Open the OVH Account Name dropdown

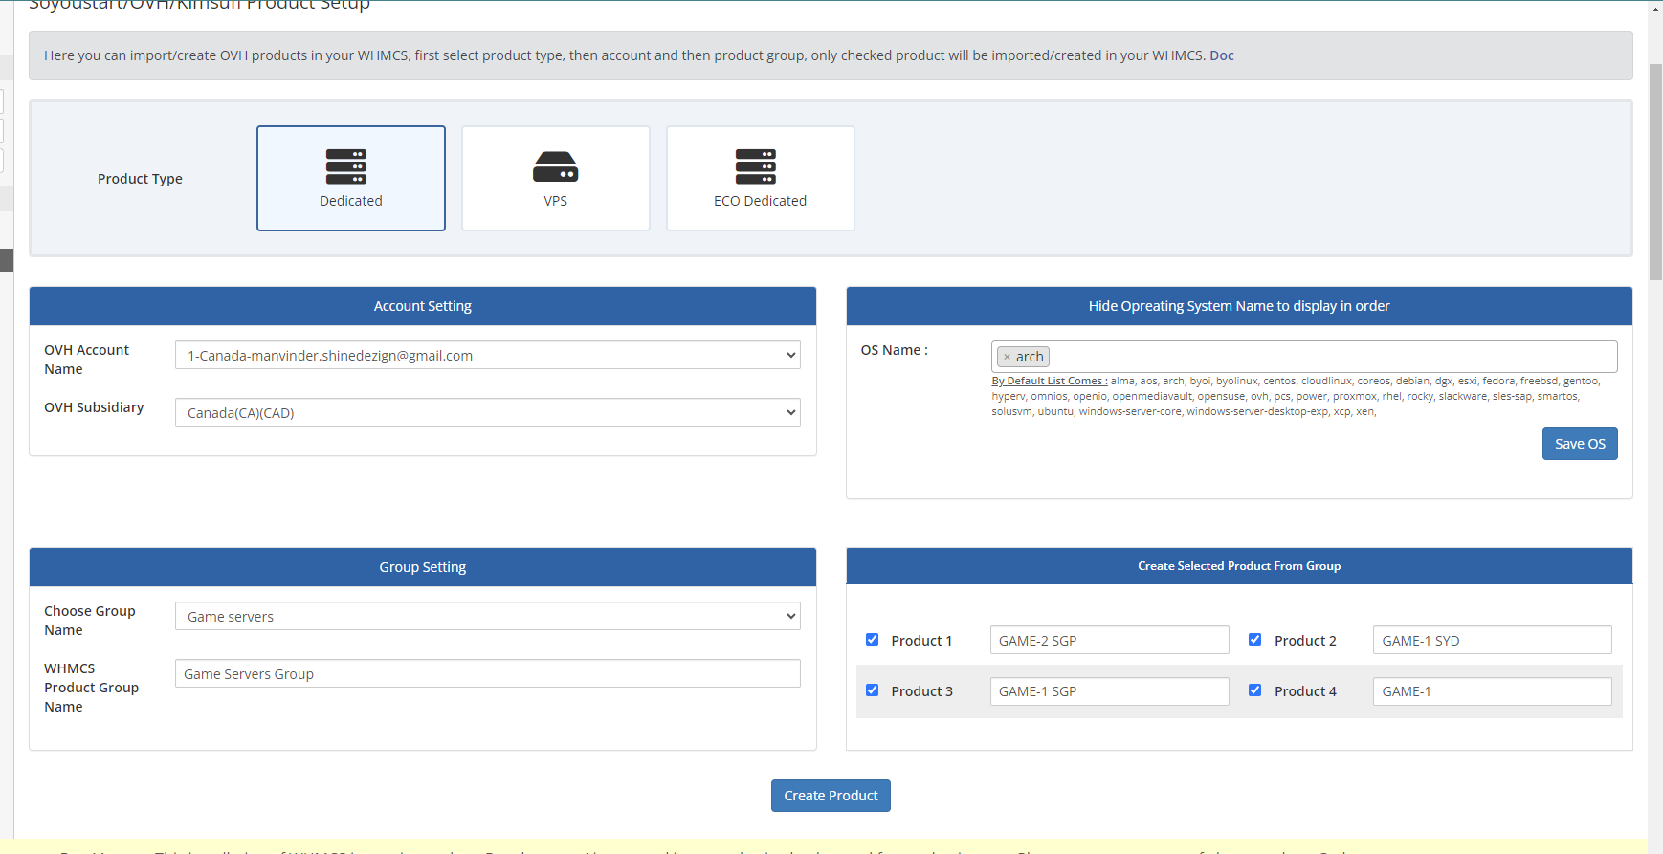point(488,356)
